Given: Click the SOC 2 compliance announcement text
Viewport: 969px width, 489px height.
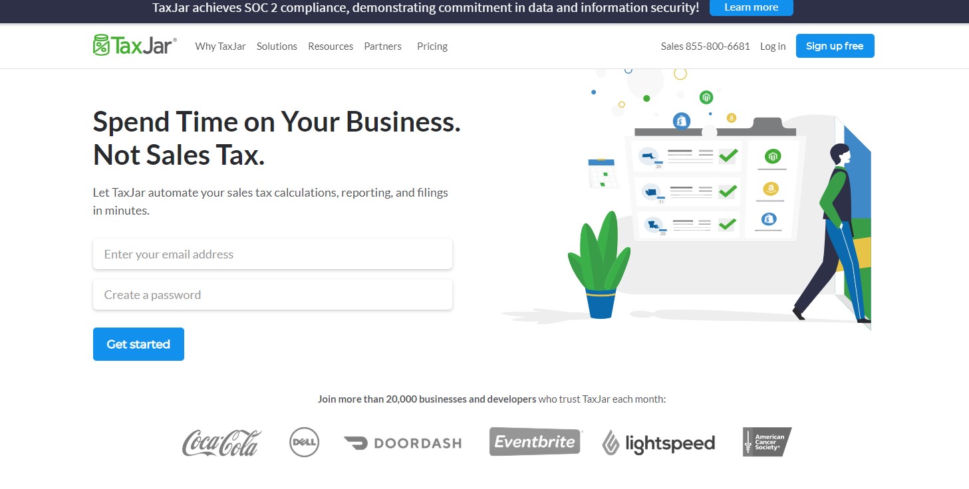Looking at the screenshot, I should (426, 8).
